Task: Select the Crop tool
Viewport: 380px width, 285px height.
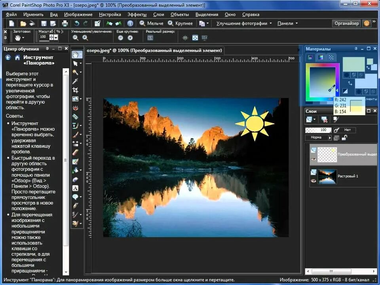Action: tap(75, 90)
